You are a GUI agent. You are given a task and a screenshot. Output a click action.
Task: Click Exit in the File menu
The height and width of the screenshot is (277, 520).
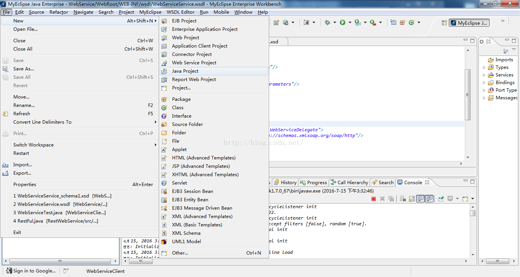coord(80,232)
